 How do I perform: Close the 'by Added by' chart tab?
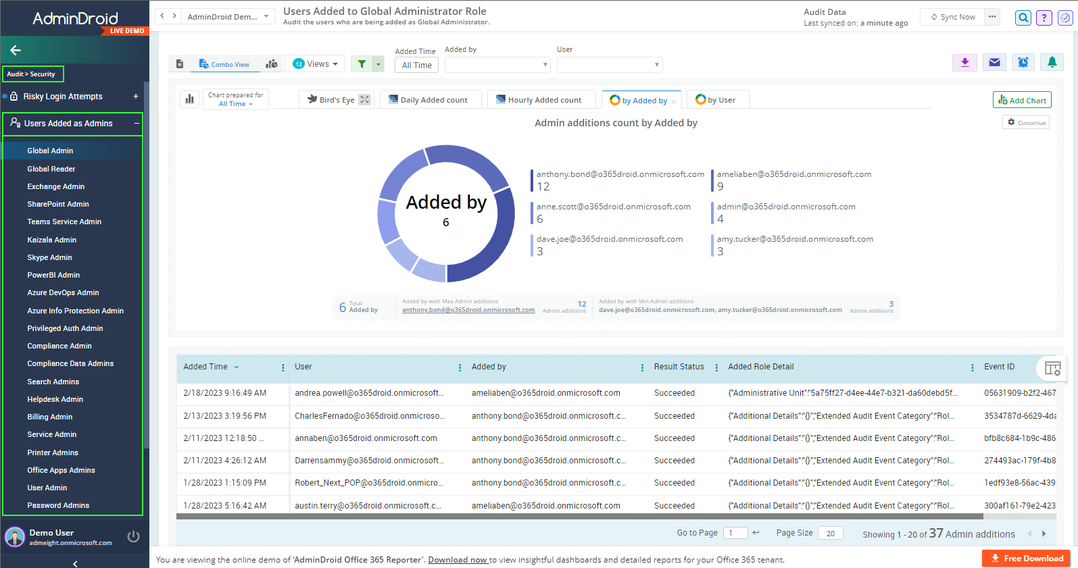(x=674, y=102)
